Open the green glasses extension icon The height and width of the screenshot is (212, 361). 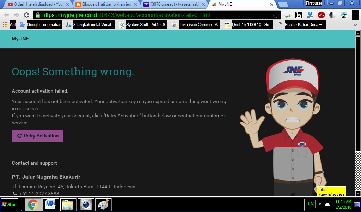(x=287, y=16)
